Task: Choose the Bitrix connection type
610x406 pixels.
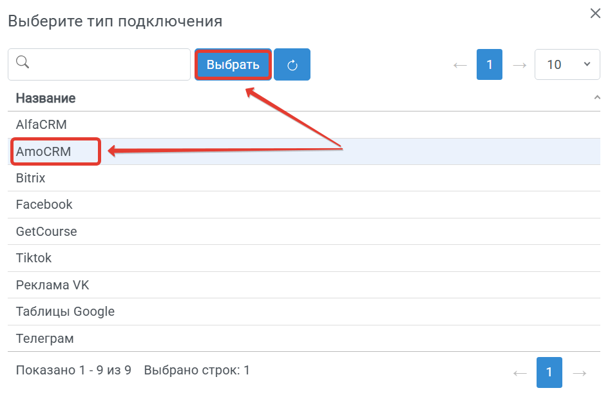Action: pos(304,178)
